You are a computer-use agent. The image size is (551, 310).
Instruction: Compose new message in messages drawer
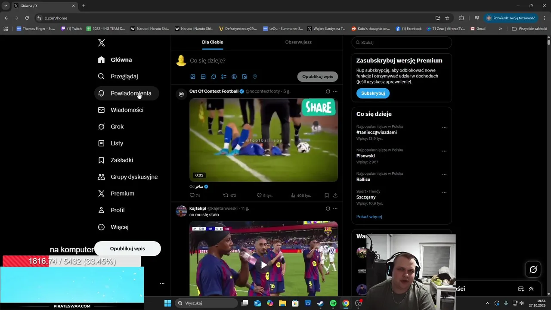[x=521, y=289]
